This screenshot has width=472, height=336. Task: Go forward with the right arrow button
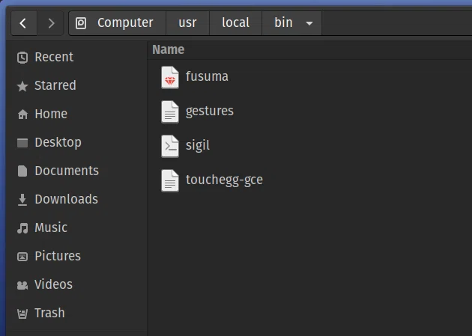coord(50,23)
